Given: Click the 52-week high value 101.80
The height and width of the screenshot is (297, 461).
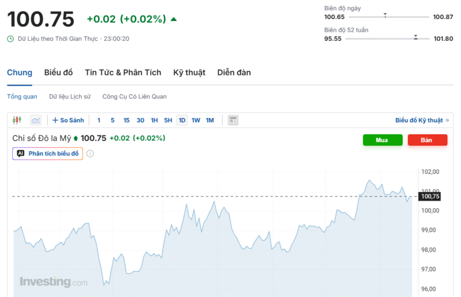Looking at the screenshot, I should [443, 39].
